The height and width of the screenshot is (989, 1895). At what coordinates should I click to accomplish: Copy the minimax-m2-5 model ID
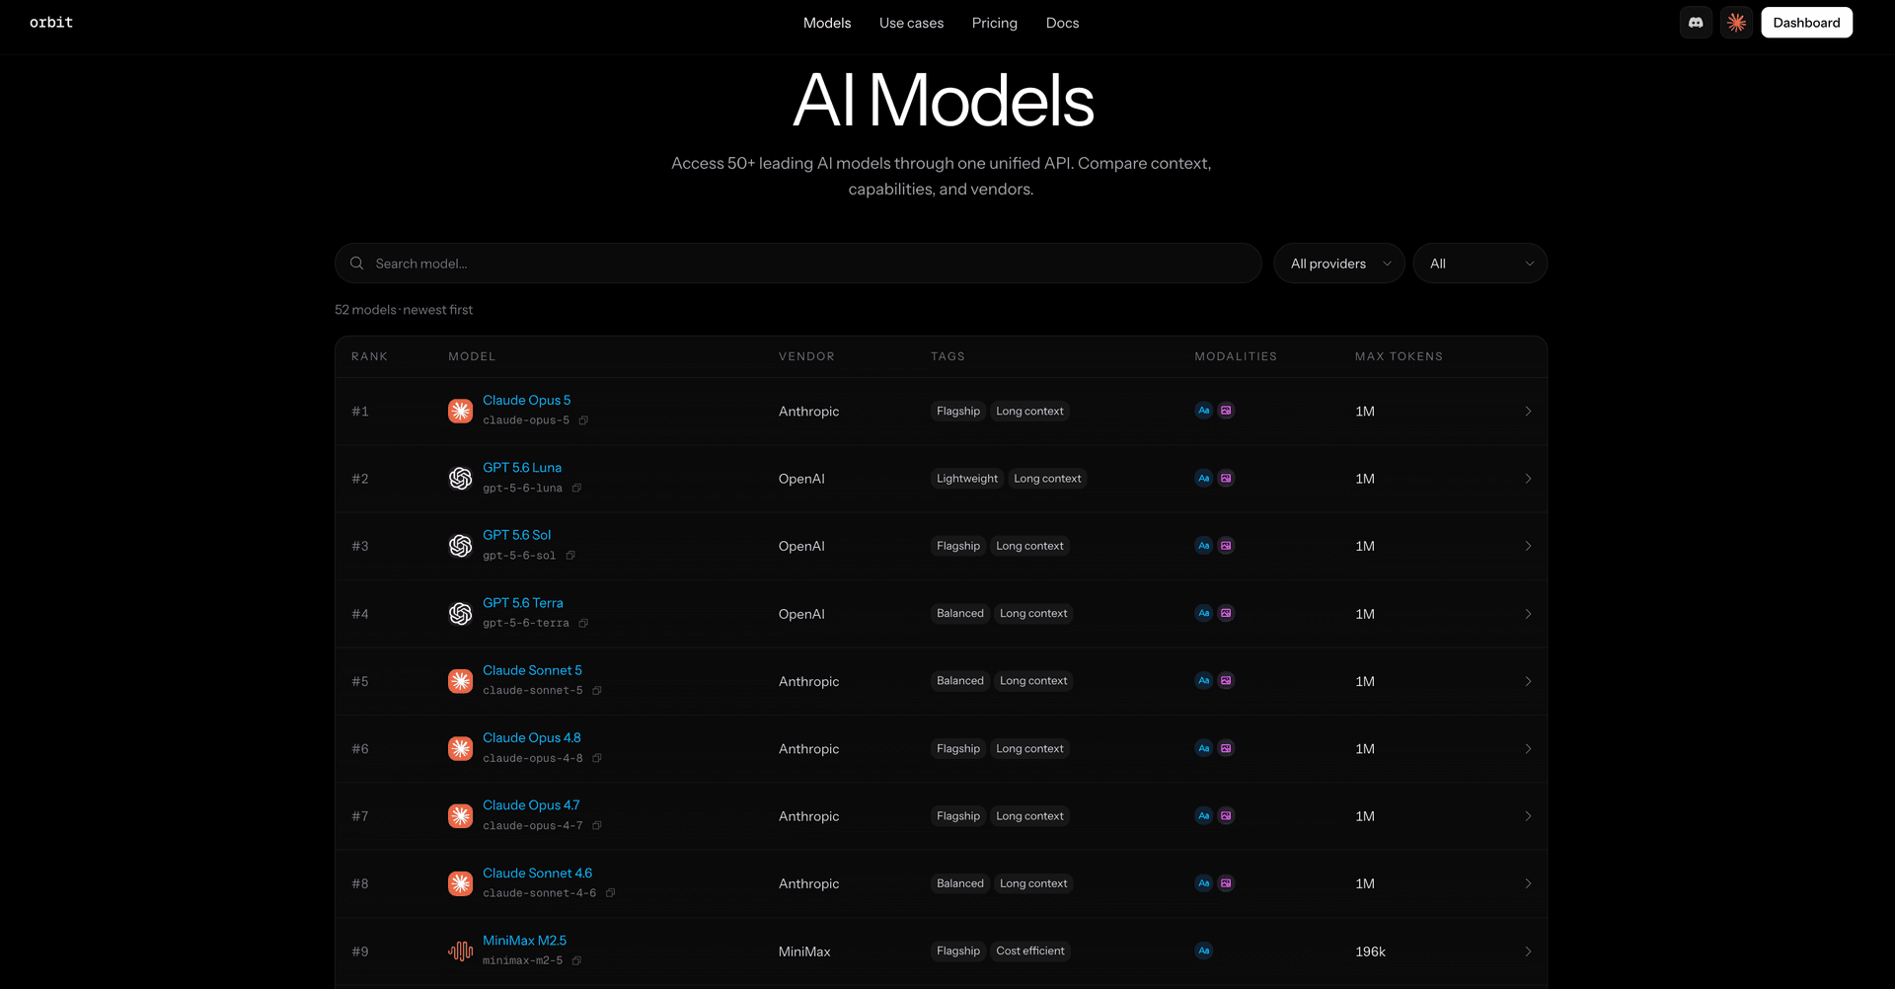576,961
